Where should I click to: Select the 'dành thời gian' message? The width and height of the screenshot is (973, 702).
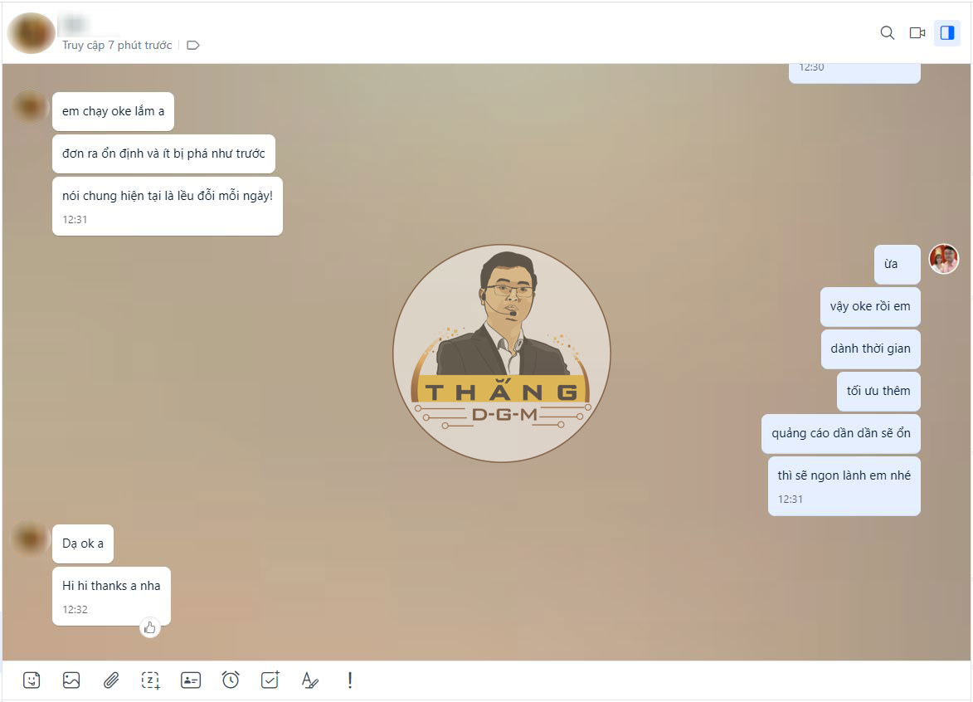[x=871, y=349]
